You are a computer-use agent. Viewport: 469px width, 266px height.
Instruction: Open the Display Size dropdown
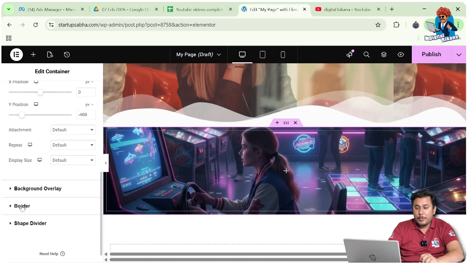pos(73,160)
